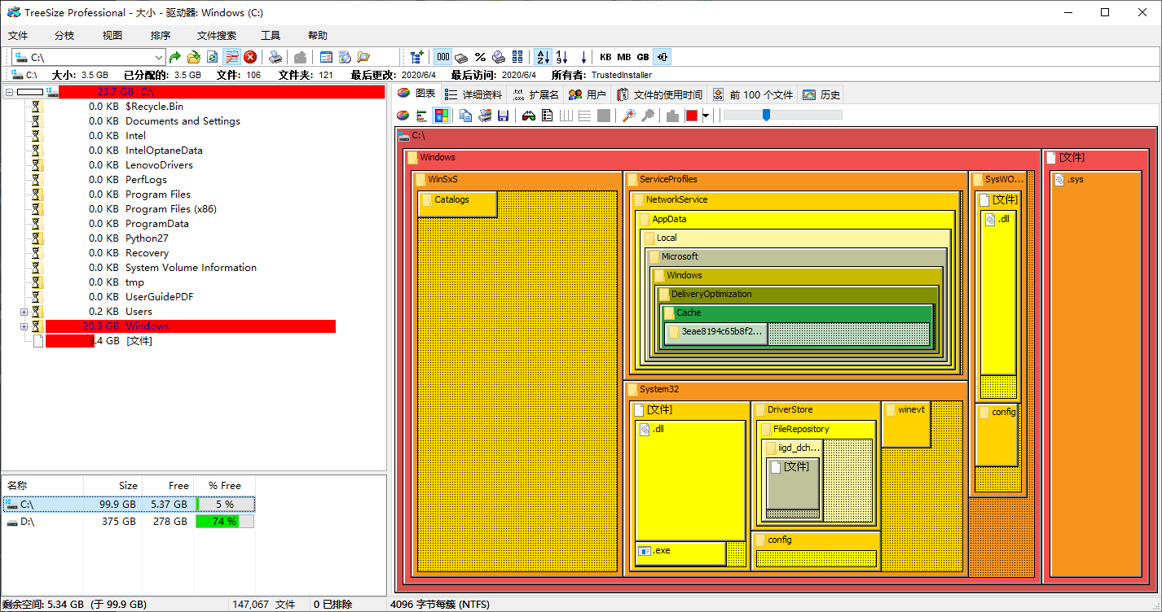Screen dimensions: 1162x612
Task: Open the options icon in the main toolbar
Action: click(x=345, y=57)
